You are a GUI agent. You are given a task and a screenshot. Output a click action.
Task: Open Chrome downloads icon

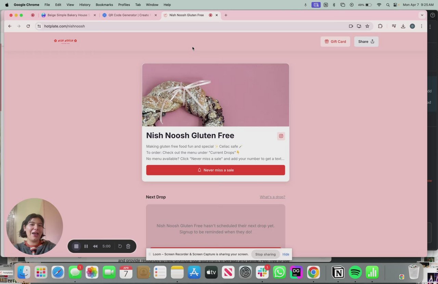pyautogui.click(x=403, y=26)
